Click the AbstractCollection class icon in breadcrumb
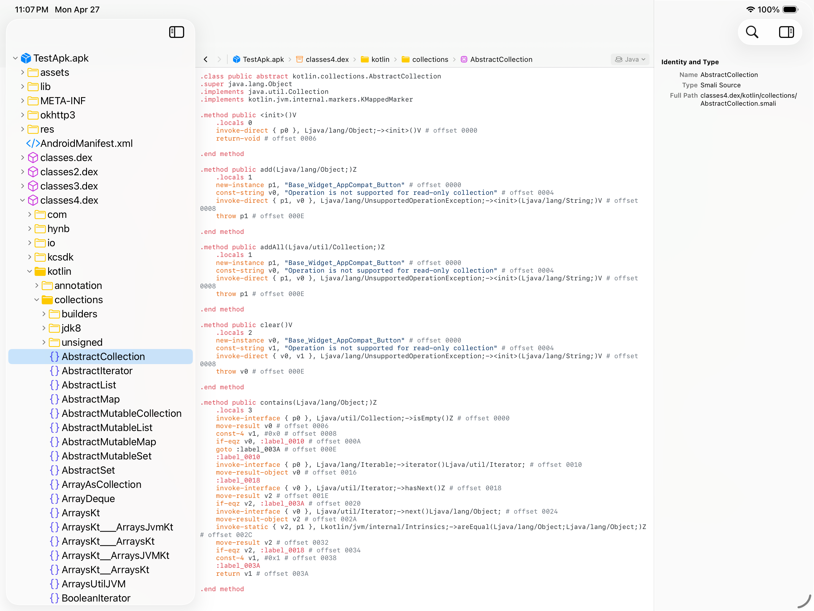The width and height of the screenshot is (814, 611). coord(464,59)
